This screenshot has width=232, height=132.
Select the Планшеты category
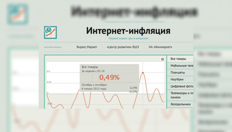(x=180, y=72)
